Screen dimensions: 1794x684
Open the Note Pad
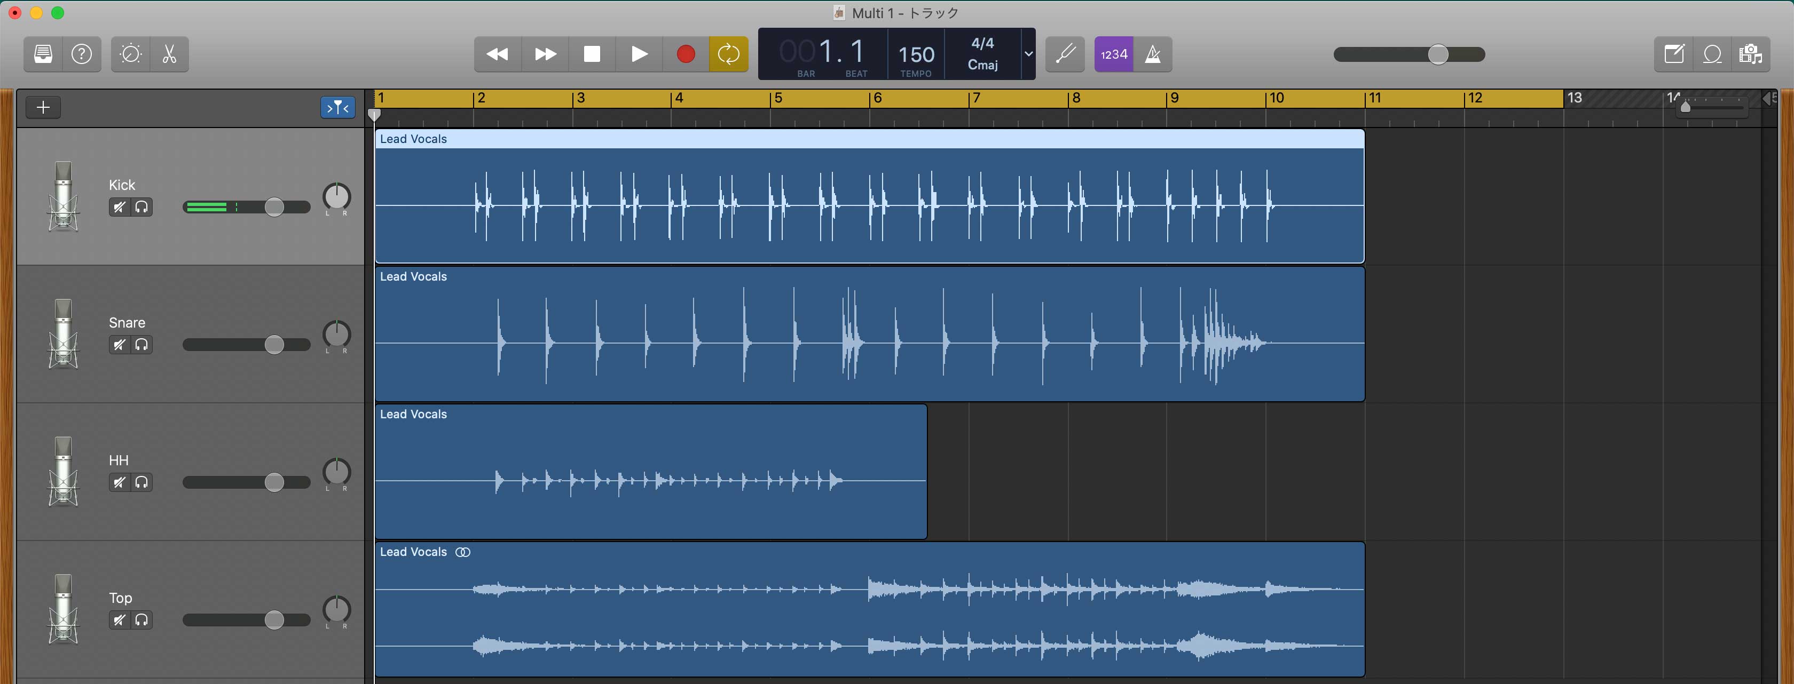[x=1673, y=54]
